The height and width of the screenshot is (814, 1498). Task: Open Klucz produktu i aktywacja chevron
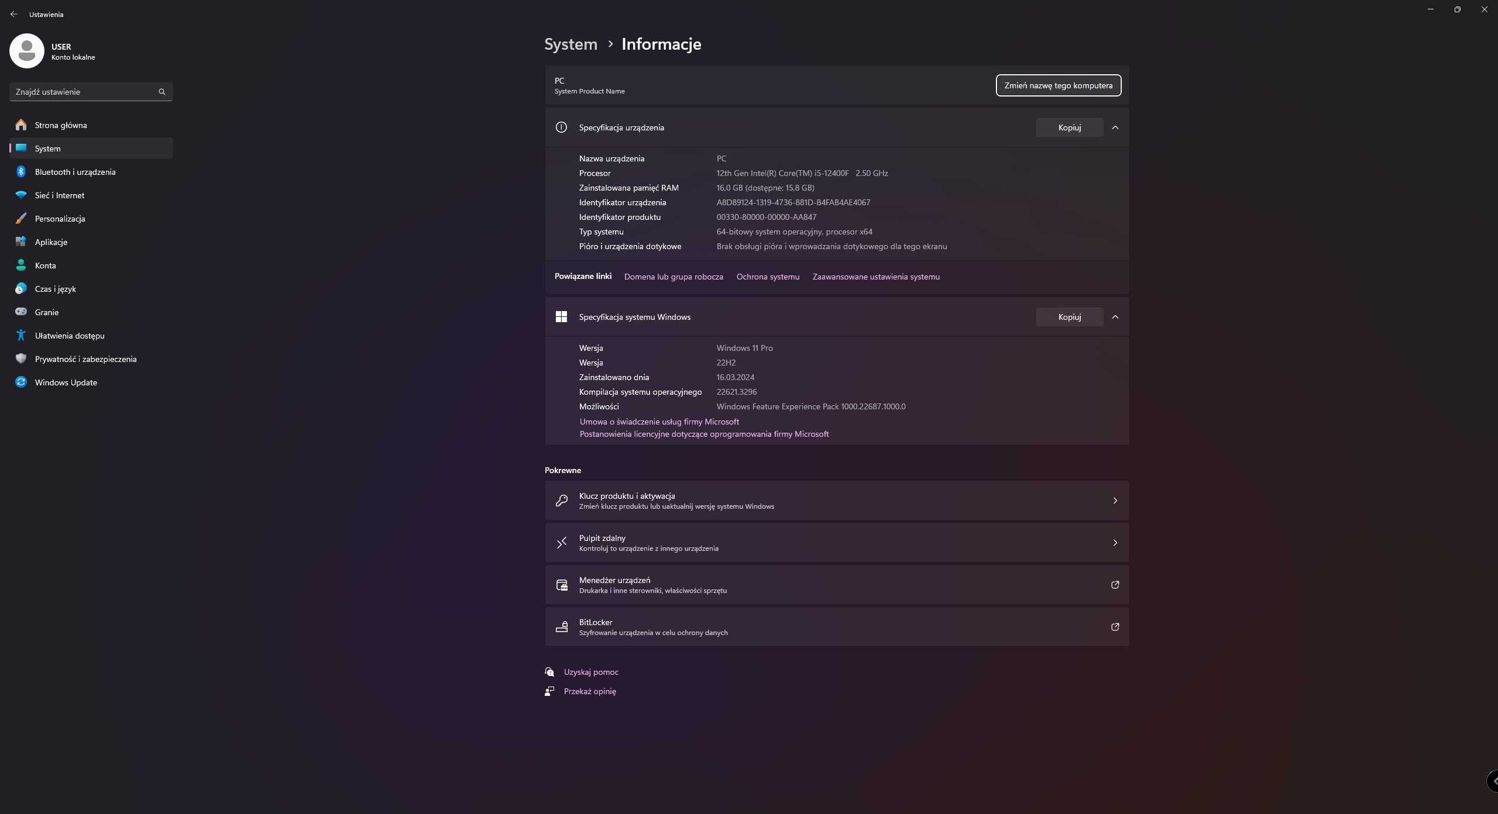click(x=1115, y=501)
